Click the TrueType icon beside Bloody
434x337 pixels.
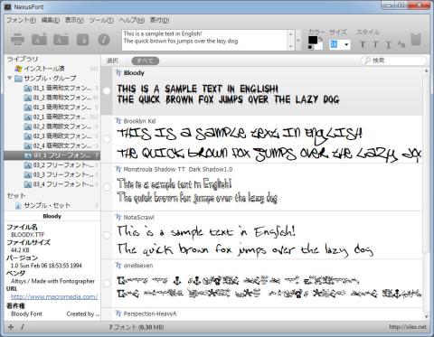point(118,73)
